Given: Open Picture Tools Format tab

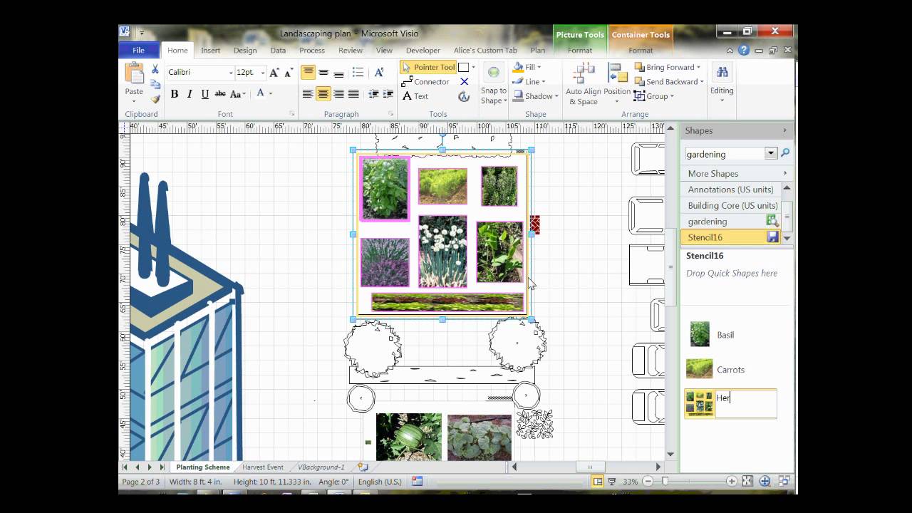Looking at the screenshot, I should point(579,51).
